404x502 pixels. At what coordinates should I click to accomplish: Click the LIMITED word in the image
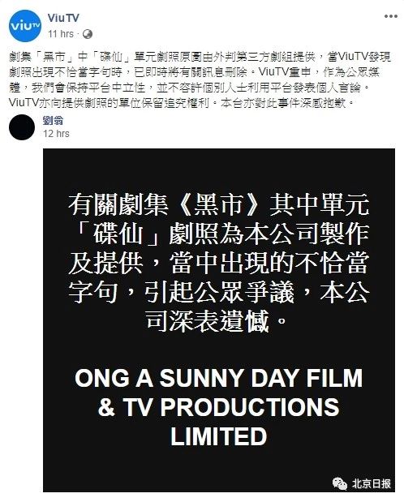tap(219, 436)
